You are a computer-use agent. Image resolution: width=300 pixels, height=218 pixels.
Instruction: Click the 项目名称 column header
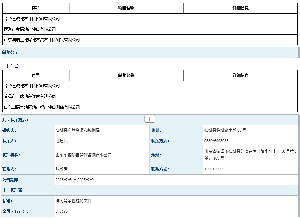click(x=126, y=8)
